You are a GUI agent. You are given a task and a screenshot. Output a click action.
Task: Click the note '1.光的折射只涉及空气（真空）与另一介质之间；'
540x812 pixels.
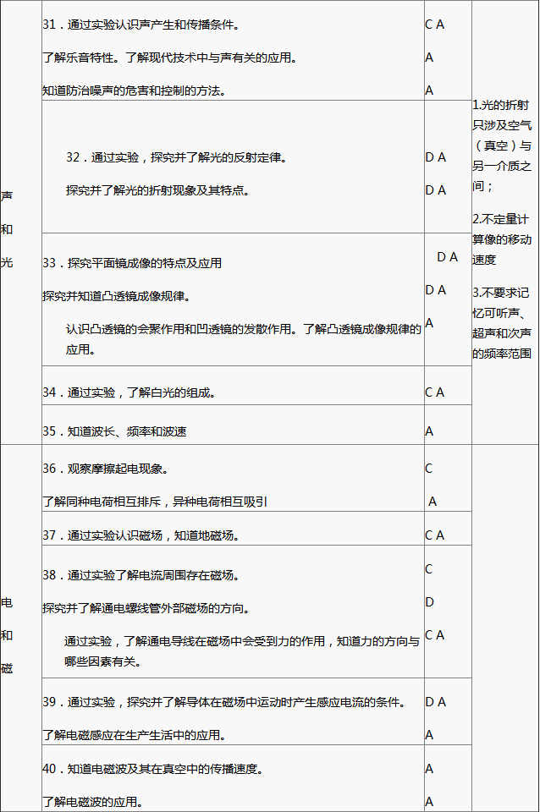tap(502, 145)
